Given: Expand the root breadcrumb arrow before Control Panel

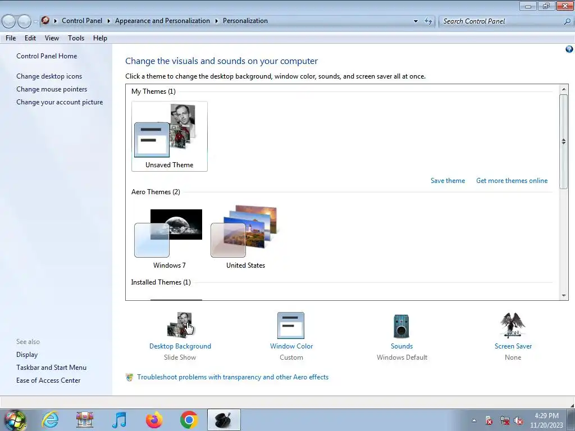Looking at the screenshot, I should click(x=56, y=21).
